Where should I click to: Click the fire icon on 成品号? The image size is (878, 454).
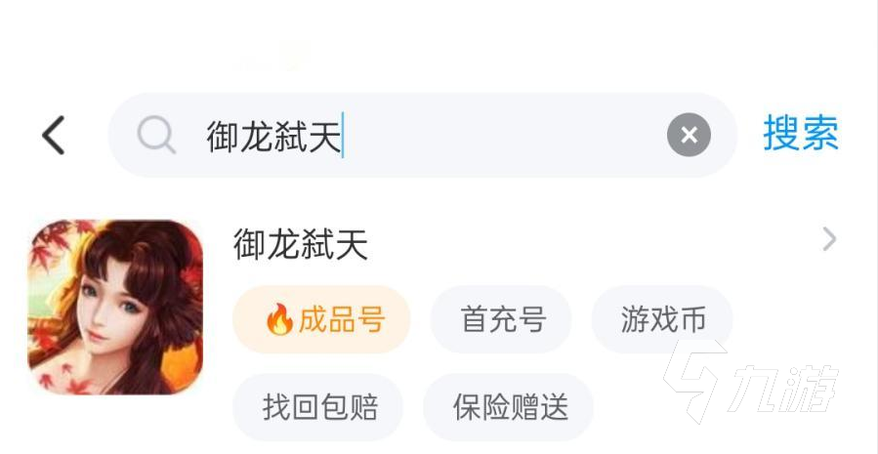click(279, 319)
